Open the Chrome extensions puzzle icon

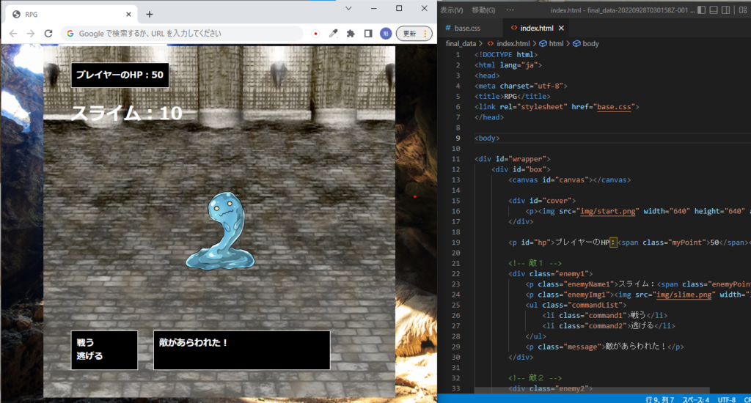[351, 34]
